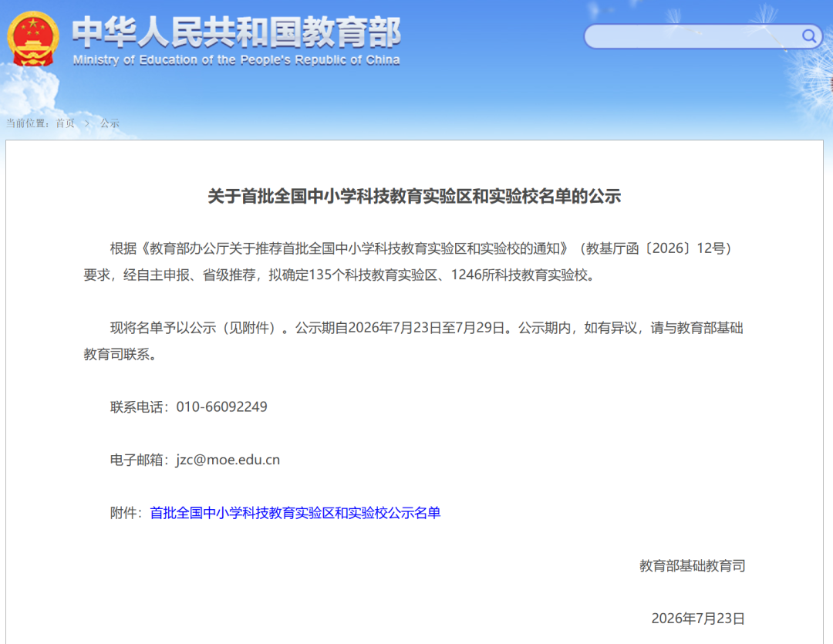Viewport: 833px width, 644px height.
Task: Click the breadcrumb chevron separator
Action: (x=87, y=123)
